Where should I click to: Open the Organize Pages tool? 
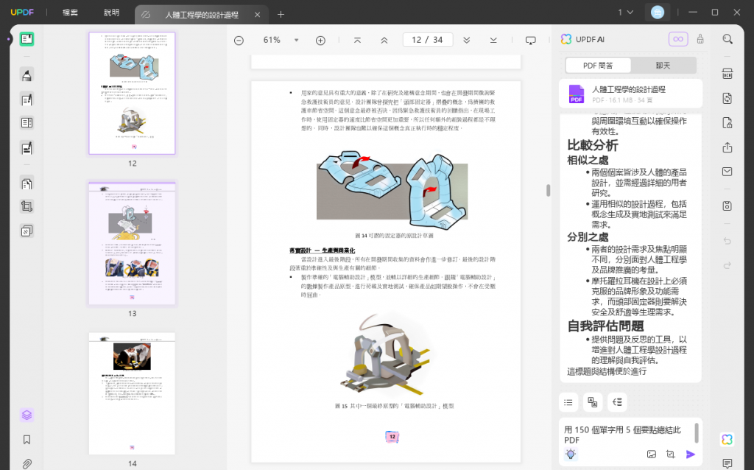(27, 183)
